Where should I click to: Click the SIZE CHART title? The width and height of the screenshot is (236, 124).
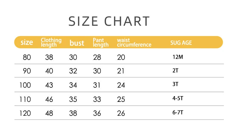[x=109, y=21]
